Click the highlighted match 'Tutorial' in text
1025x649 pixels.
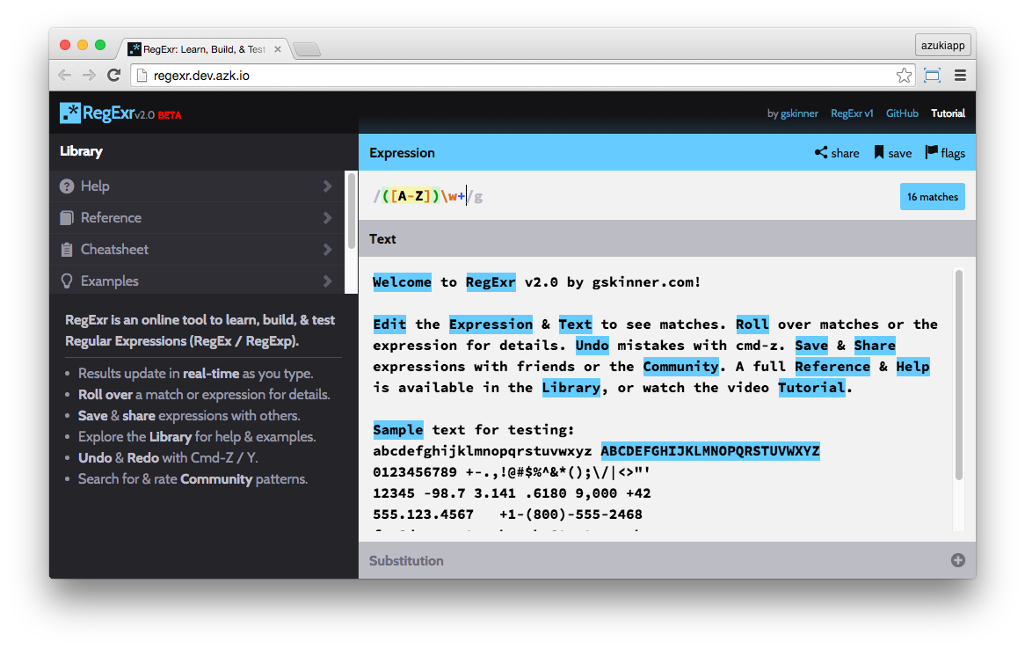[x=811, y=387]
